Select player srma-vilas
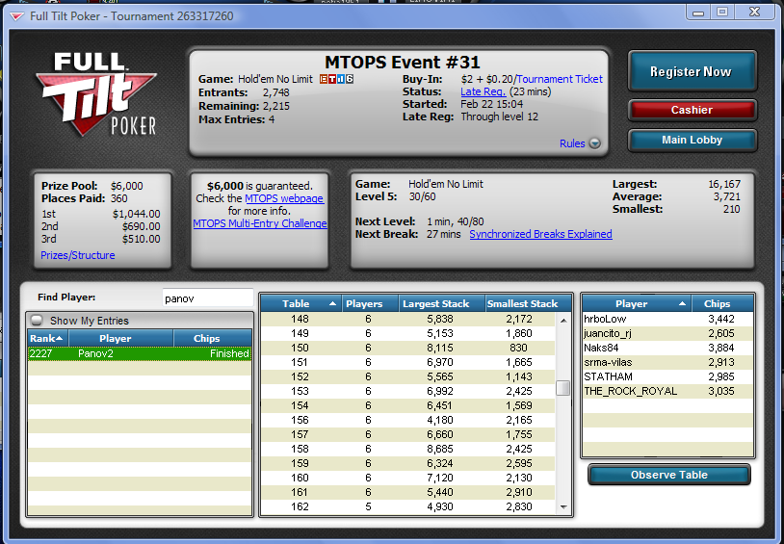The height and width of the screenshot is (544, 784). pos(668,362)
